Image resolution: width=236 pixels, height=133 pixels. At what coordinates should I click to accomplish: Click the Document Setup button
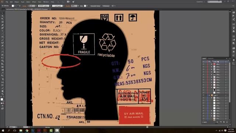95,6
